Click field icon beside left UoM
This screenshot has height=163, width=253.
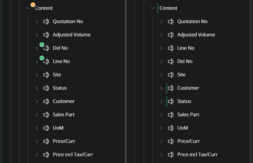(46, 128)
